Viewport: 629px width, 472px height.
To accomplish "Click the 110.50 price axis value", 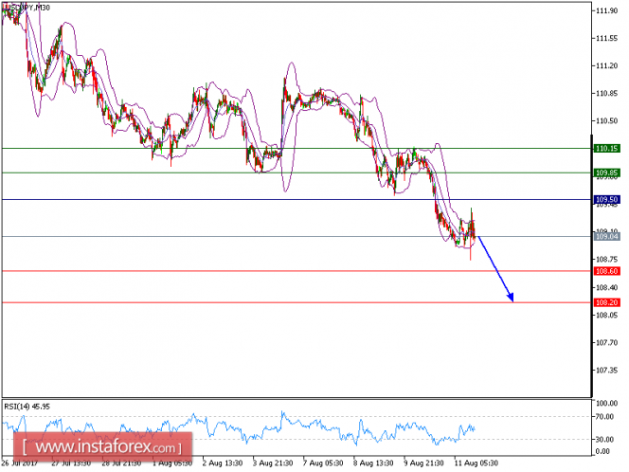I will [606, 120].
